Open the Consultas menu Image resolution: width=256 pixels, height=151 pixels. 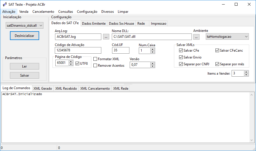pyautogui.click(x=66, y=12)
